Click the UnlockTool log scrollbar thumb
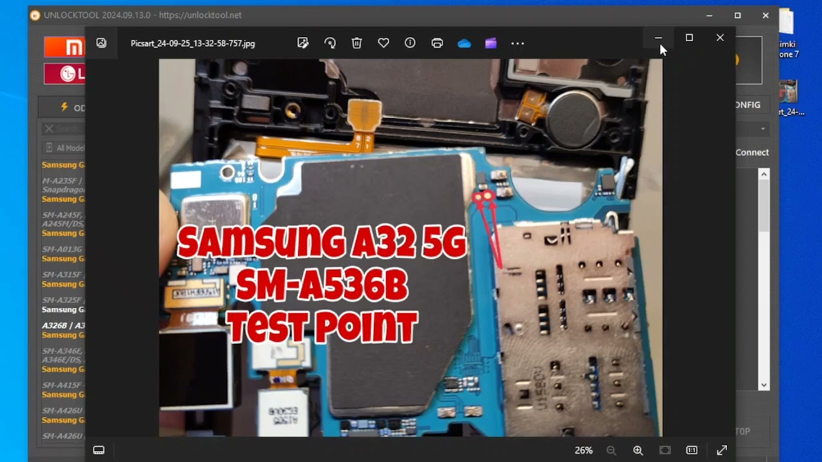Viewport: 822px width, 462px height. tap(764, 205)
